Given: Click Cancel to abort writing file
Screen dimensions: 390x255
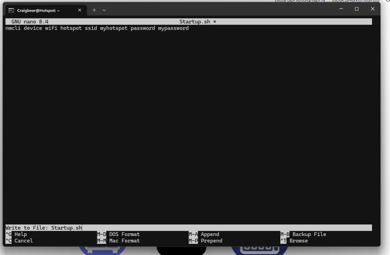Looking at the screenshot, I should (x=23, y=241).
